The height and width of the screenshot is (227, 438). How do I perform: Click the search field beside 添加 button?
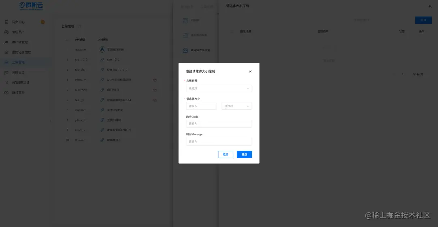click(x=381, y=20)
